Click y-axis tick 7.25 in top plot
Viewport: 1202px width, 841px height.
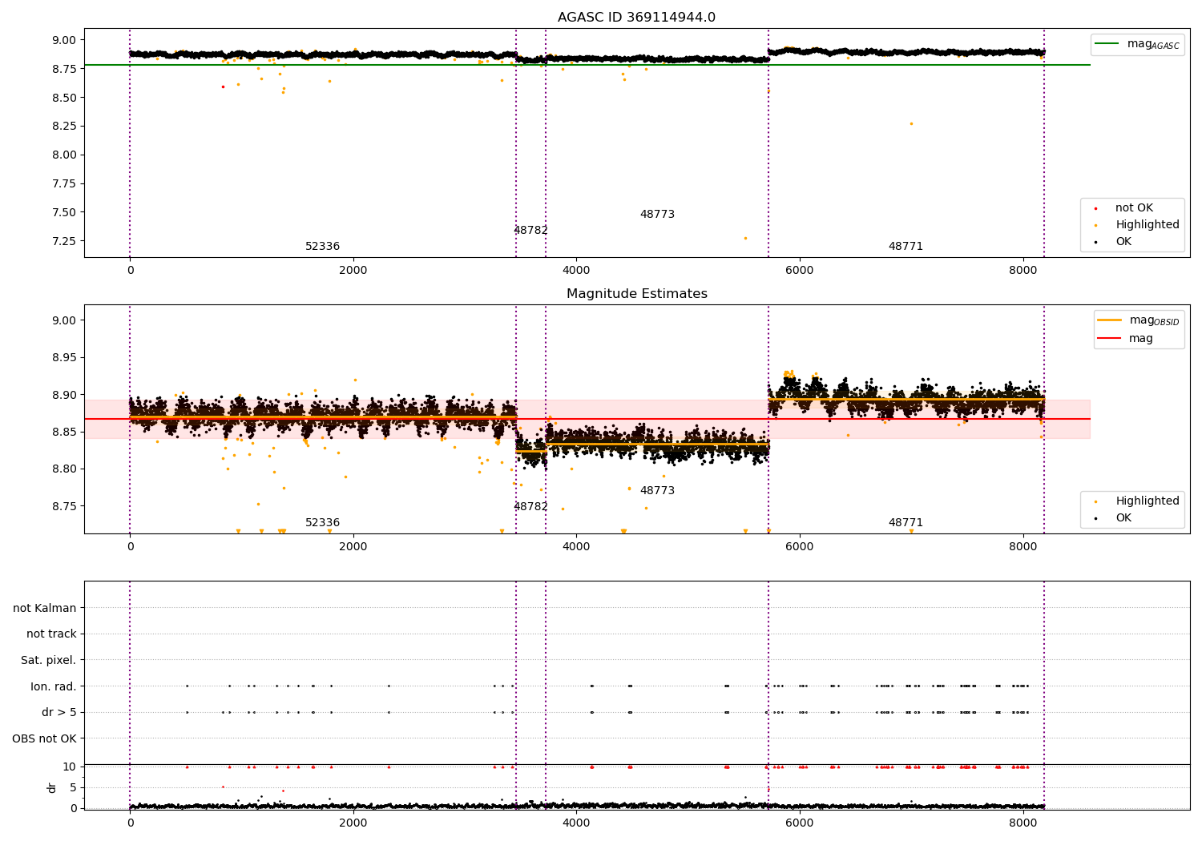click(64, 241)
